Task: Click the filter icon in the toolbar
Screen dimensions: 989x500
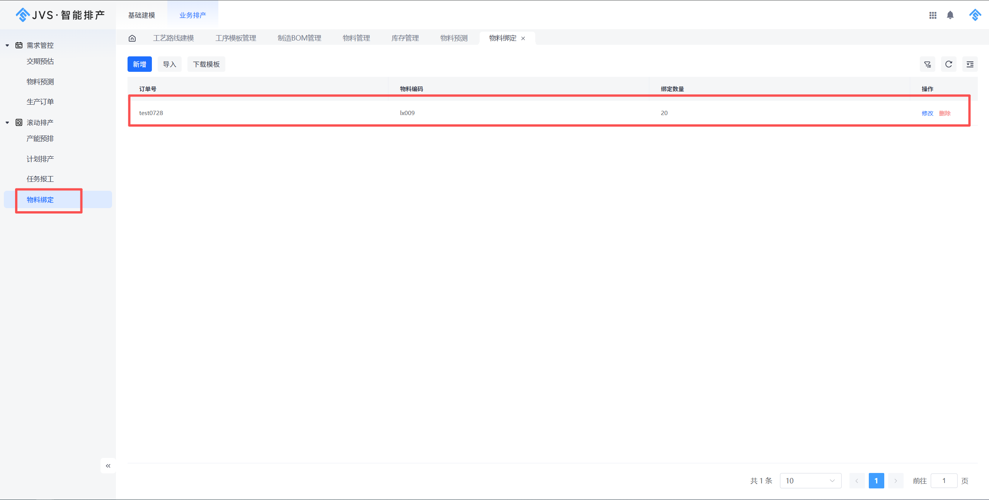Action: click(x=927, y=64)
